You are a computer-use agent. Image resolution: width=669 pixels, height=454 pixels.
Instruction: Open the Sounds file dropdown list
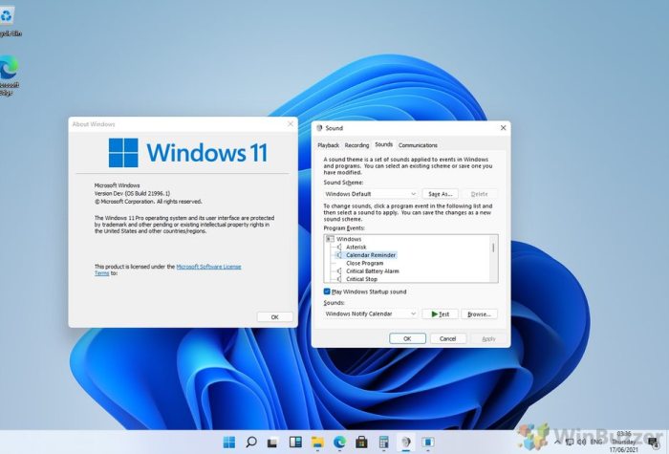point(413,313)
